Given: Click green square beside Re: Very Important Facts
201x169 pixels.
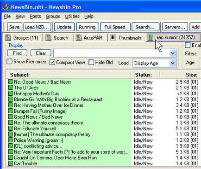Looking at the screenshot, I should (10, 152).
